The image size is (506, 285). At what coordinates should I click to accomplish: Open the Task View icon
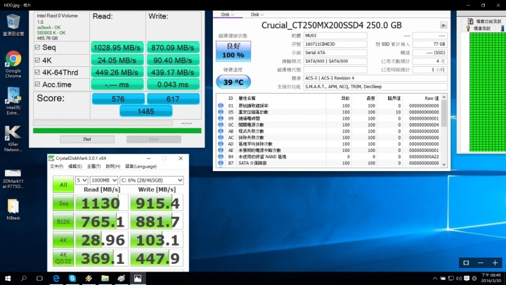point(39,278)
